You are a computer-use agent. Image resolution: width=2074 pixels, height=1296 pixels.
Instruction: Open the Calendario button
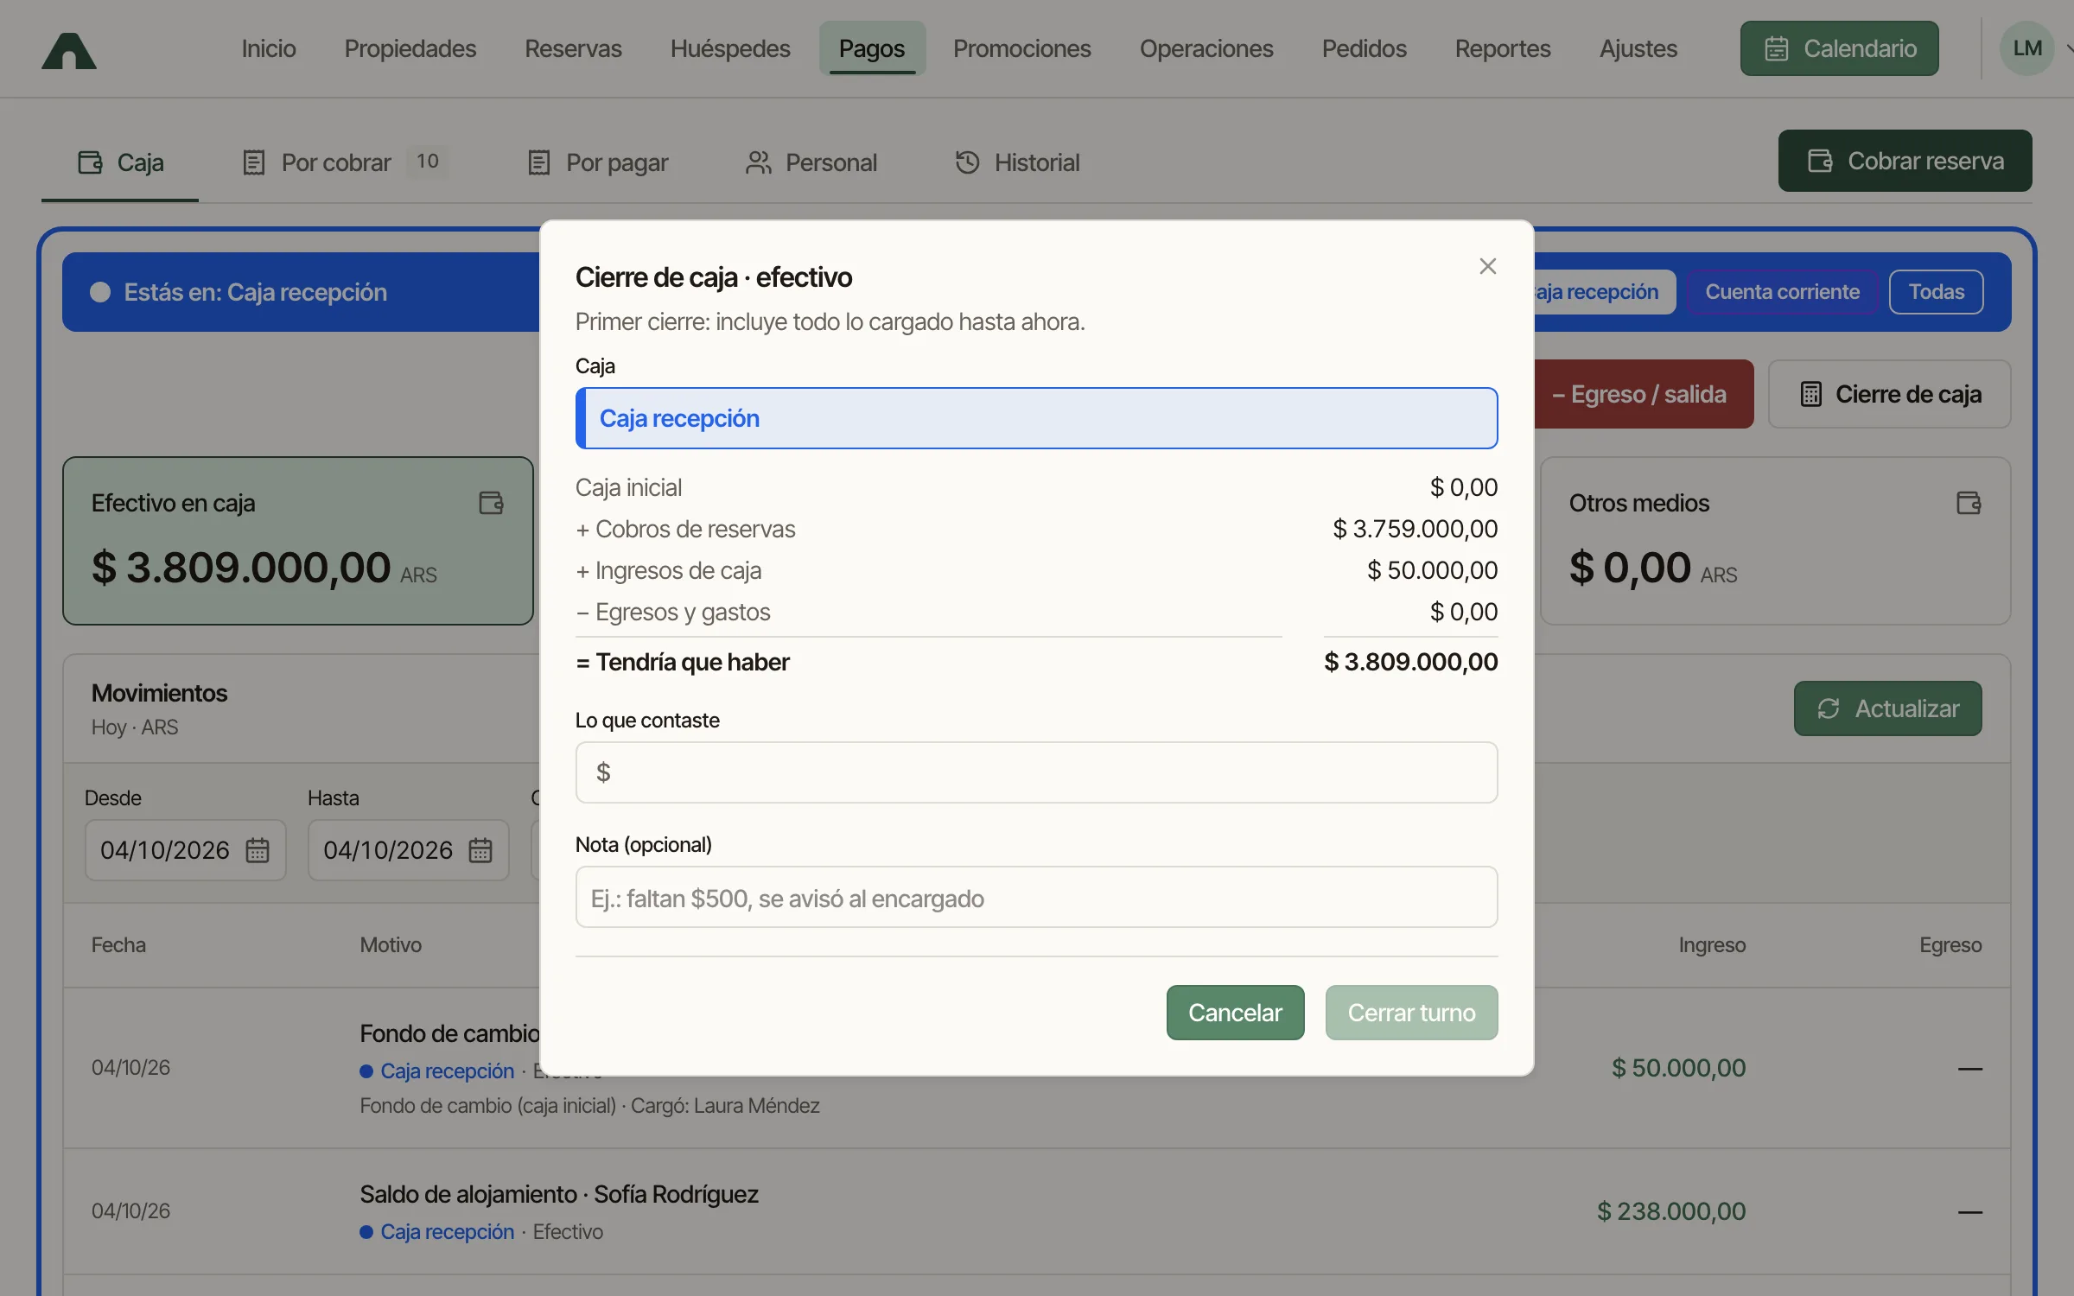point(1839,48)
